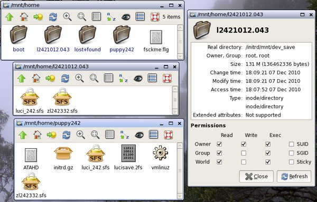This screenshot has height=202, width=317.
Task: Go up a directory in l2421012.043 file window
Action: pyautogui.click(x=22, y=78)
